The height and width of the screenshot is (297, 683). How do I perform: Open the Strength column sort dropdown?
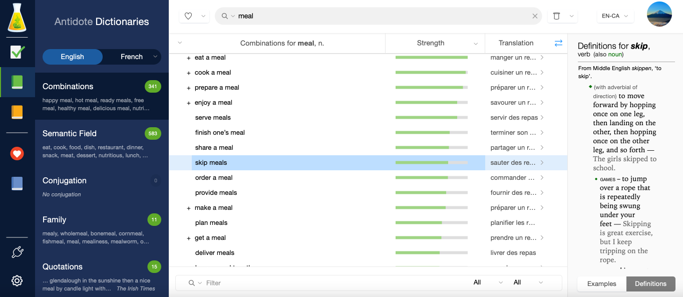pyautogui.click(x=476, y=44)
